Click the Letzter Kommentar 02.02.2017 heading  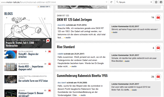click(125, 27)
